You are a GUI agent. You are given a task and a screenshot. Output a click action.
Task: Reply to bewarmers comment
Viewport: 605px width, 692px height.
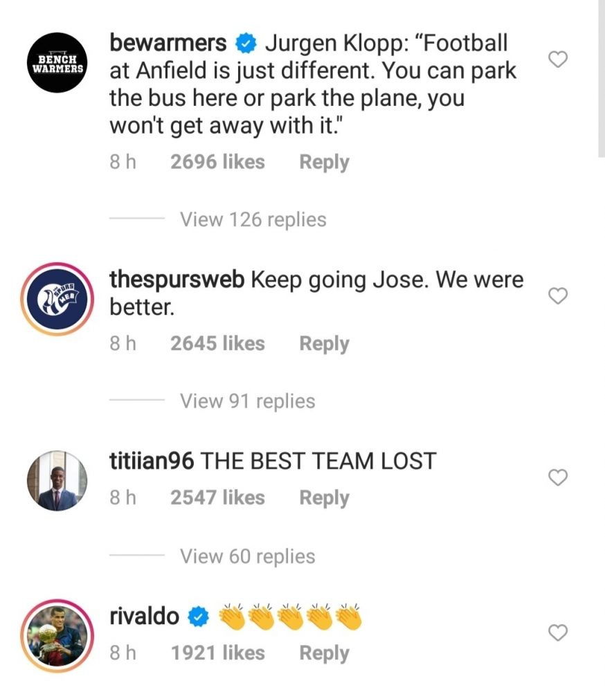click(324, 162)
